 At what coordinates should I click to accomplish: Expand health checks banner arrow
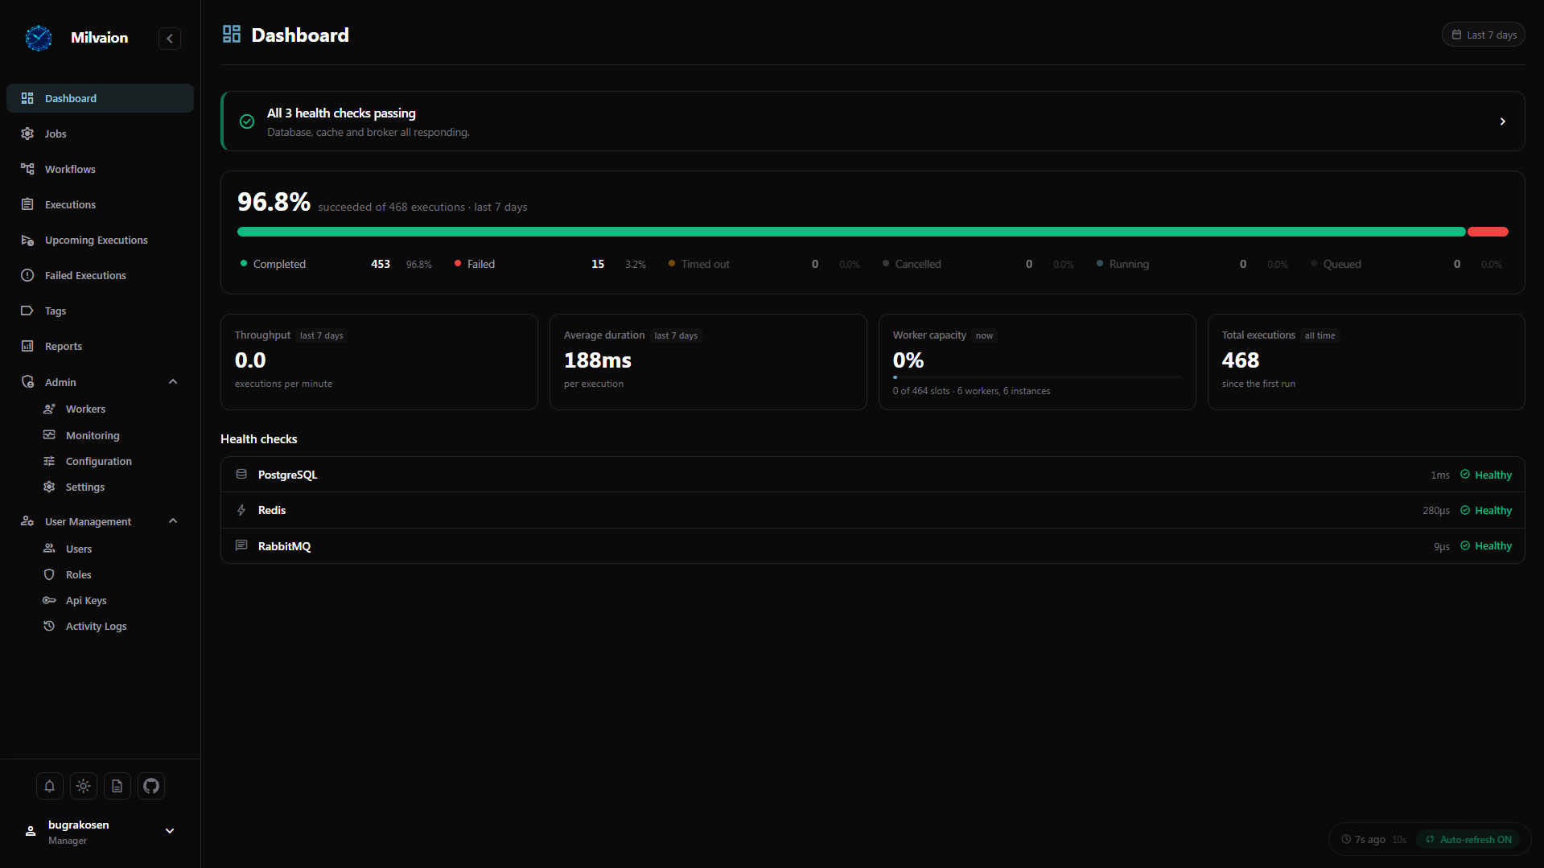[1502, 121]
